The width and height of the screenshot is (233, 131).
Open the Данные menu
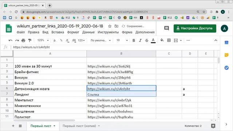tap(88, 32)
